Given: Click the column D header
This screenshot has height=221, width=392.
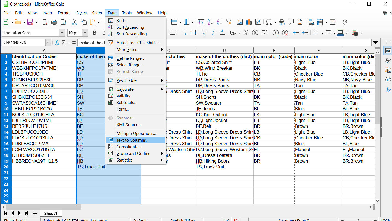Looking at the screenshot, I should click(224, 51).
